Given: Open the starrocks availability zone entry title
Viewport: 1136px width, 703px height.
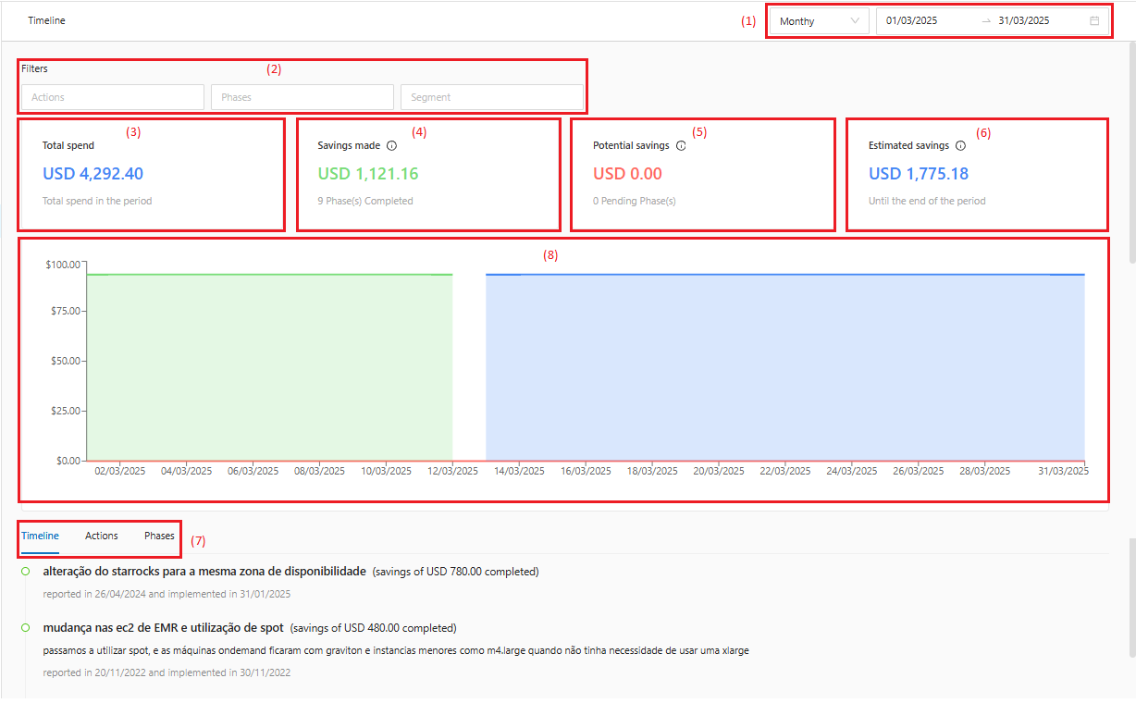Looking at the screenshot, I should tap(204, 572).
